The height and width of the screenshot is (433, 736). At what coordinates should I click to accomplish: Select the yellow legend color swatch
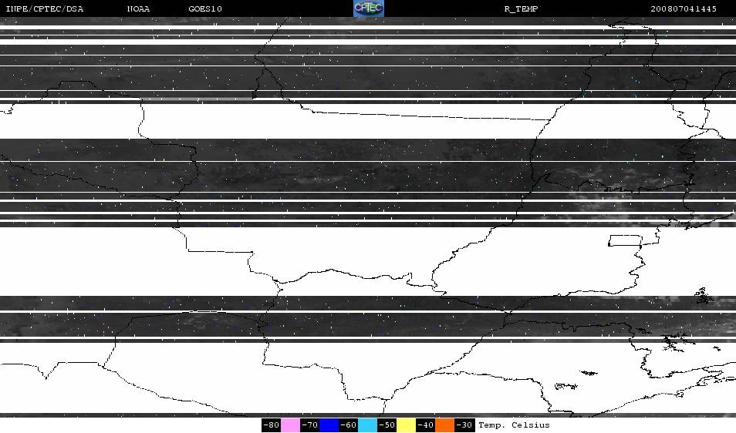coord(406,425)
